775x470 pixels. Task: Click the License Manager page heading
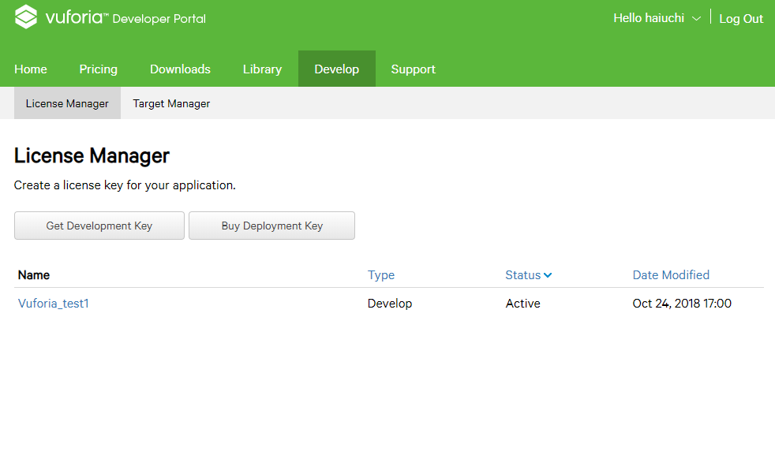[x=92, y=155]
